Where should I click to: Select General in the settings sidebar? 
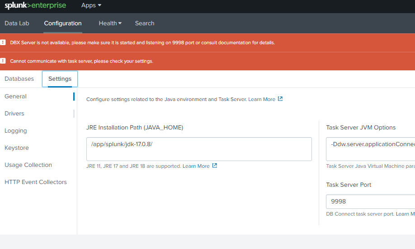tap(15, 96)
